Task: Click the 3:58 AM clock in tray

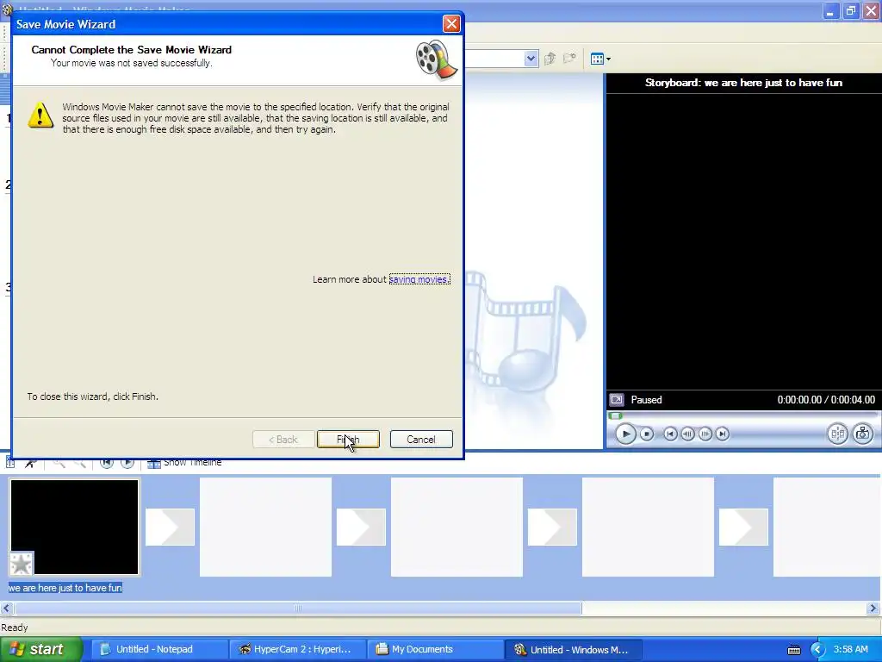Action: [x=850, y=649]
